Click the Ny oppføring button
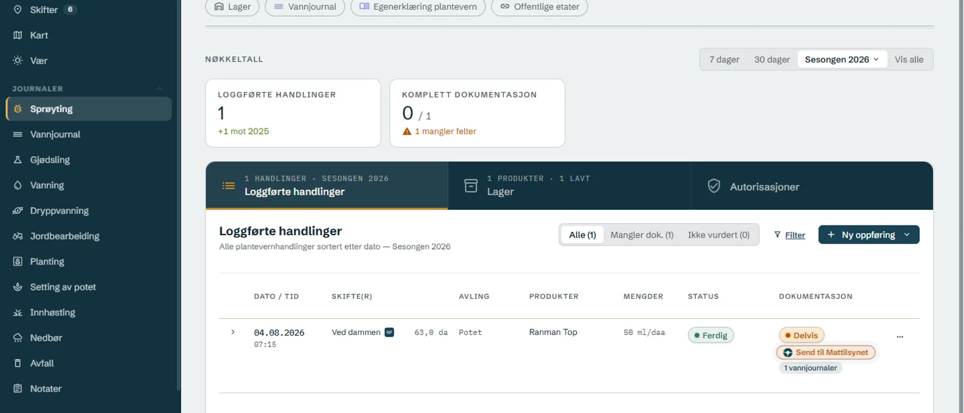The image size is (964, 413). point(869,235)
